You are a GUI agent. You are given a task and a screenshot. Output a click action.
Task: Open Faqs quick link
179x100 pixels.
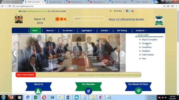tap(144, 59)
